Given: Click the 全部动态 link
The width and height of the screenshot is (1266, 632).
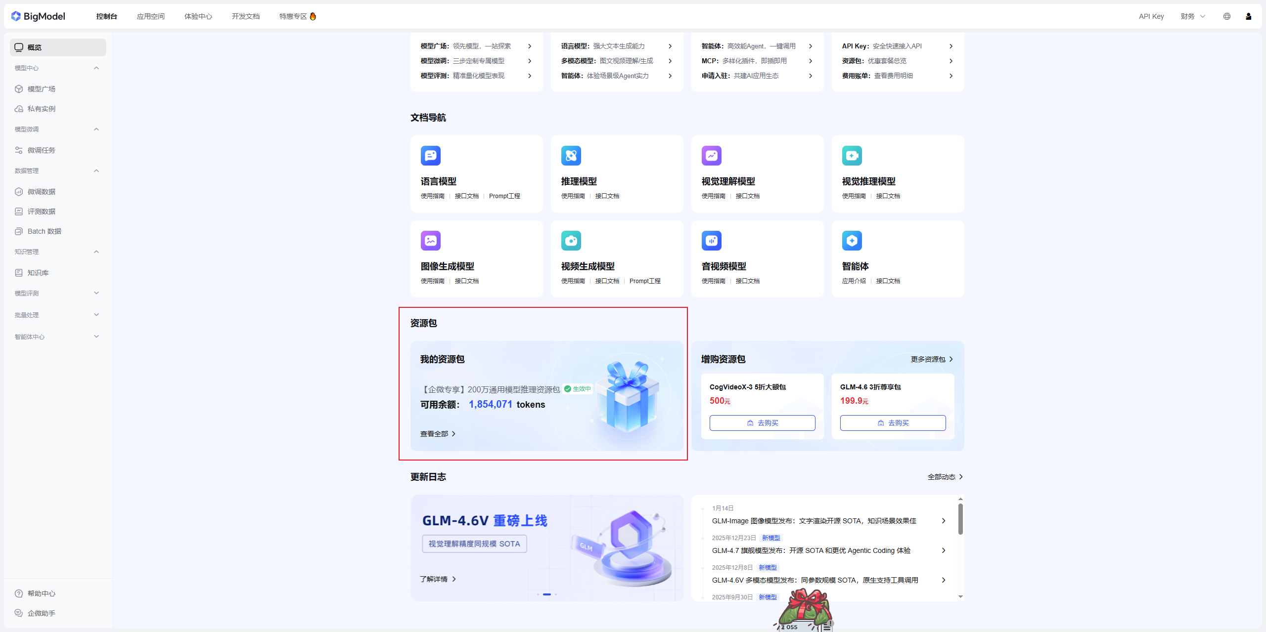Looking at the screenshot, I should coord(944,476).
